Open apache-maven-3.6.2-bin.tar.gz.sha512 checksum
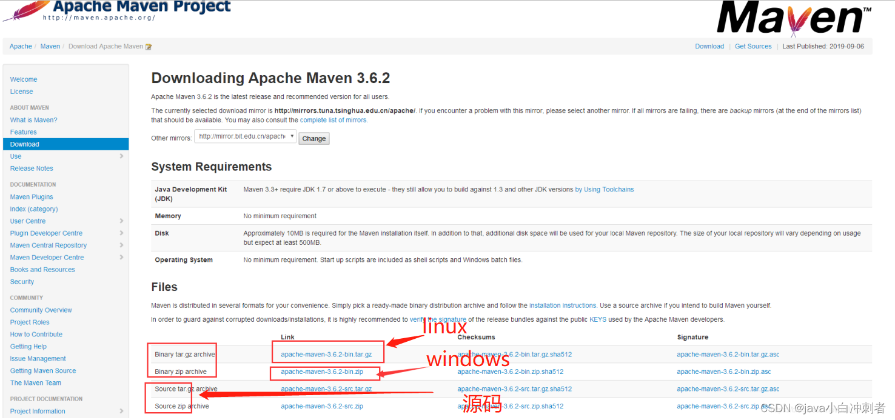895x420 pixels. coord(515,355)
